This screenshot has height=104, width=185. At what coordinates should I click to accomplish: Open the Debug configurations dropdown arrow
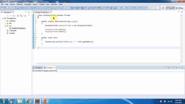pyautogui.click(x=75, y=8)
